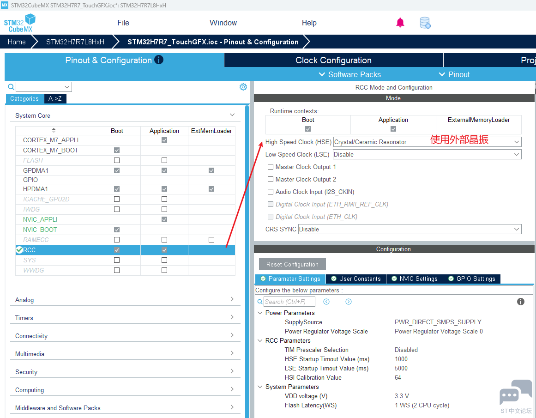The height and width of the screenshot is (418, 536).
Task: Go to Home breadcrumb
Action: click(x=17, y=42)
